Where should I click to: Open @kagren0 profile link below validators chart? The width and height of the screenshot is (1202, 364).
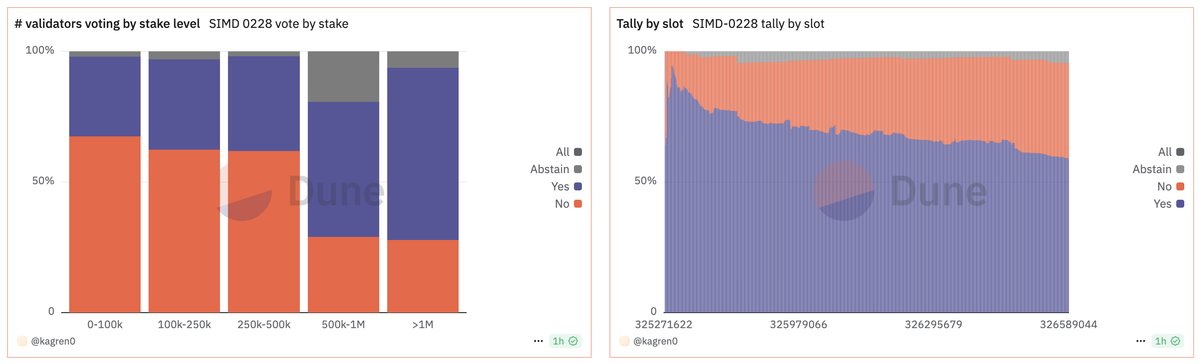click(x=53, y=341)
